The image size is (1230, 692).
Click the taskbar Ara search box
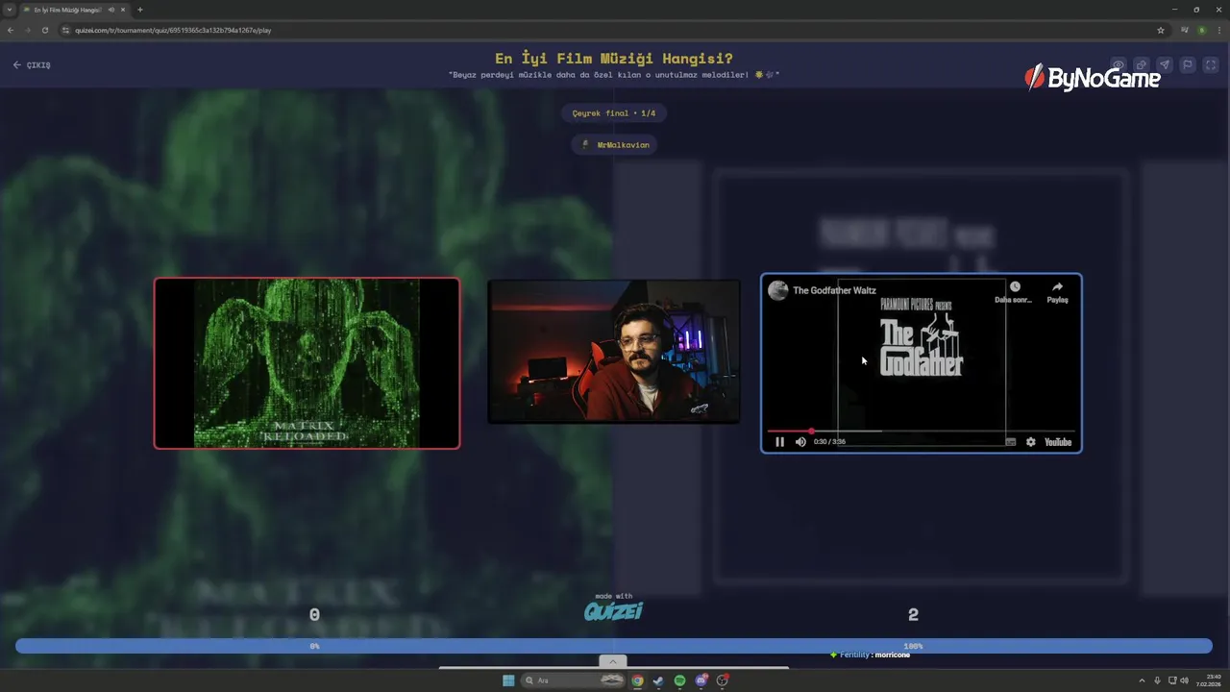click(x=575, y=680)
